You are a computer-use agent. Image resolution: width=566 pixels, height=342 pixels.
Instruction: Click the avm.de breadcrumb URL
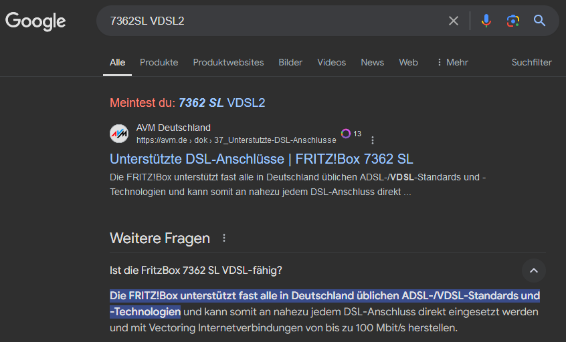coord(236,140)
